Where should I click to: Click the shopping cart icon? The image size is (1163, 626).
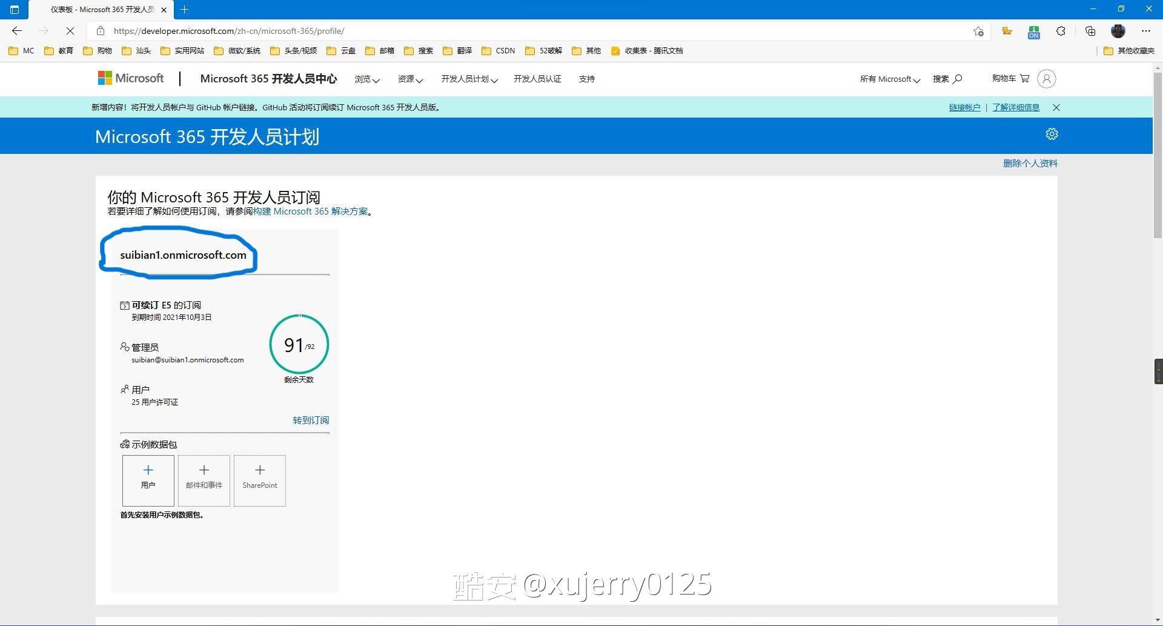point(1024,78)
